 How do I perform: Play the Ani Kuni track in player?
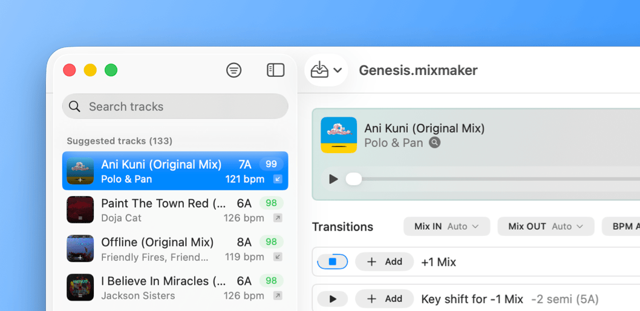click(333, 179)
